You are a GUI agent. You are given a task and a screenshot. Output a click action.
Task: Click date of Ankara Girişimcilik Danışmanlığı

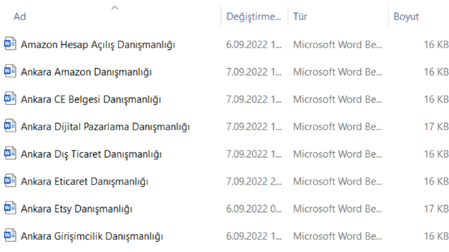254,237
